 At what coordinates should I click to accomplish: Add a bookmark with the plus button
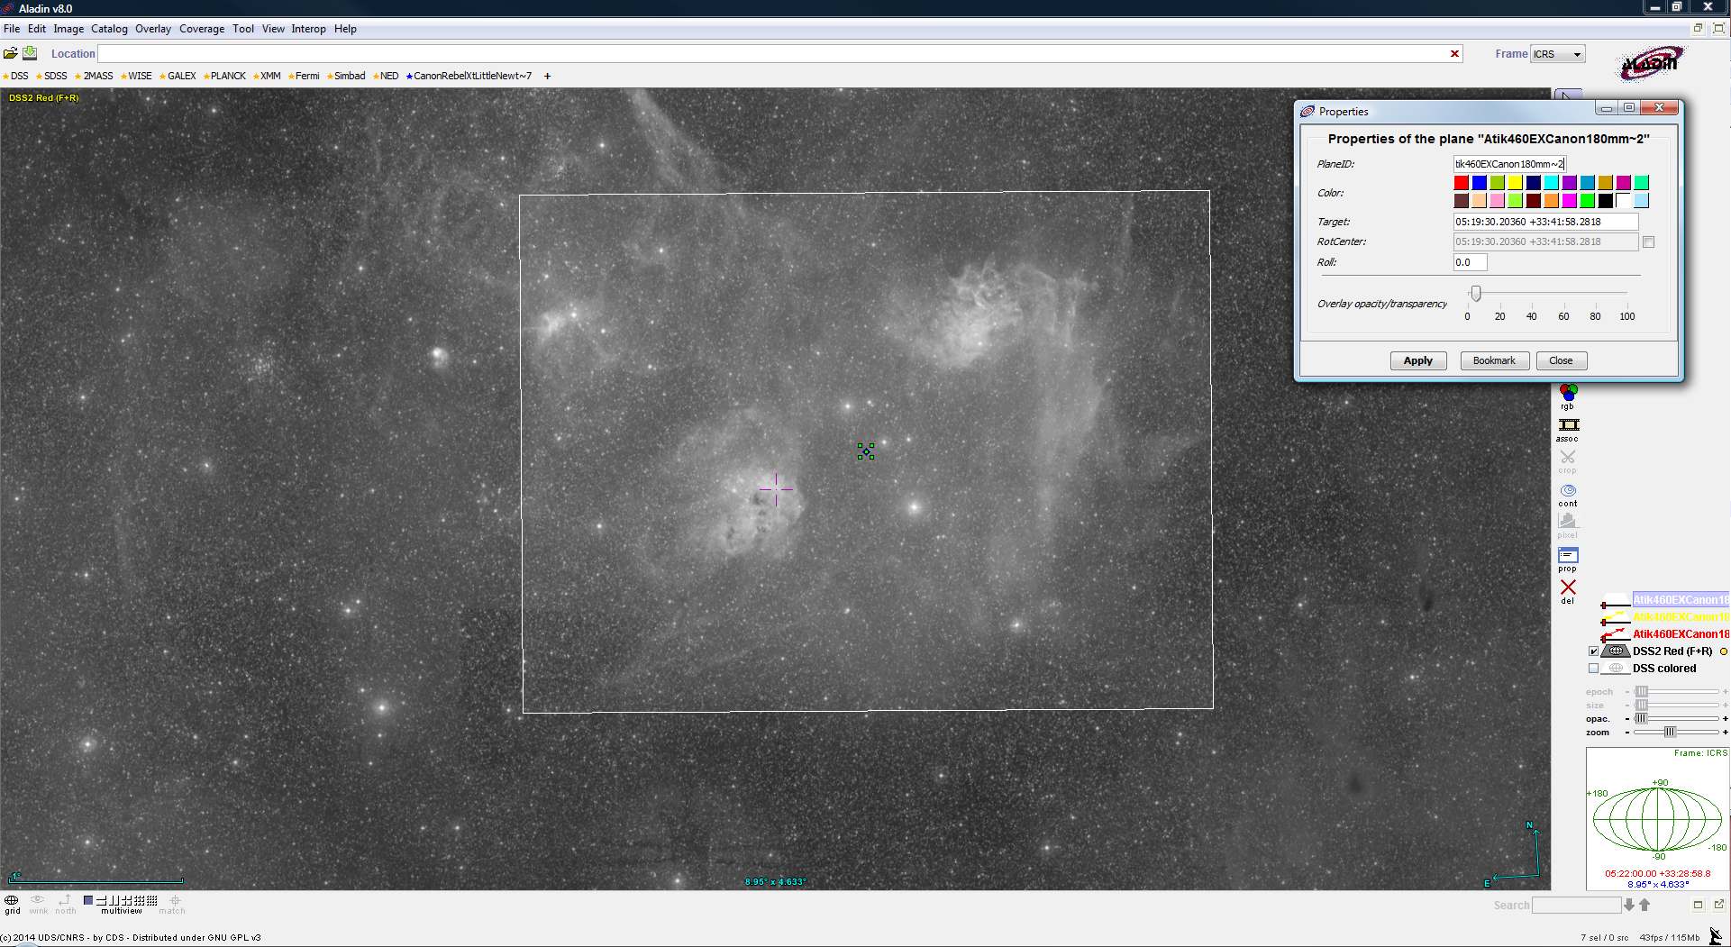[547, 77]
